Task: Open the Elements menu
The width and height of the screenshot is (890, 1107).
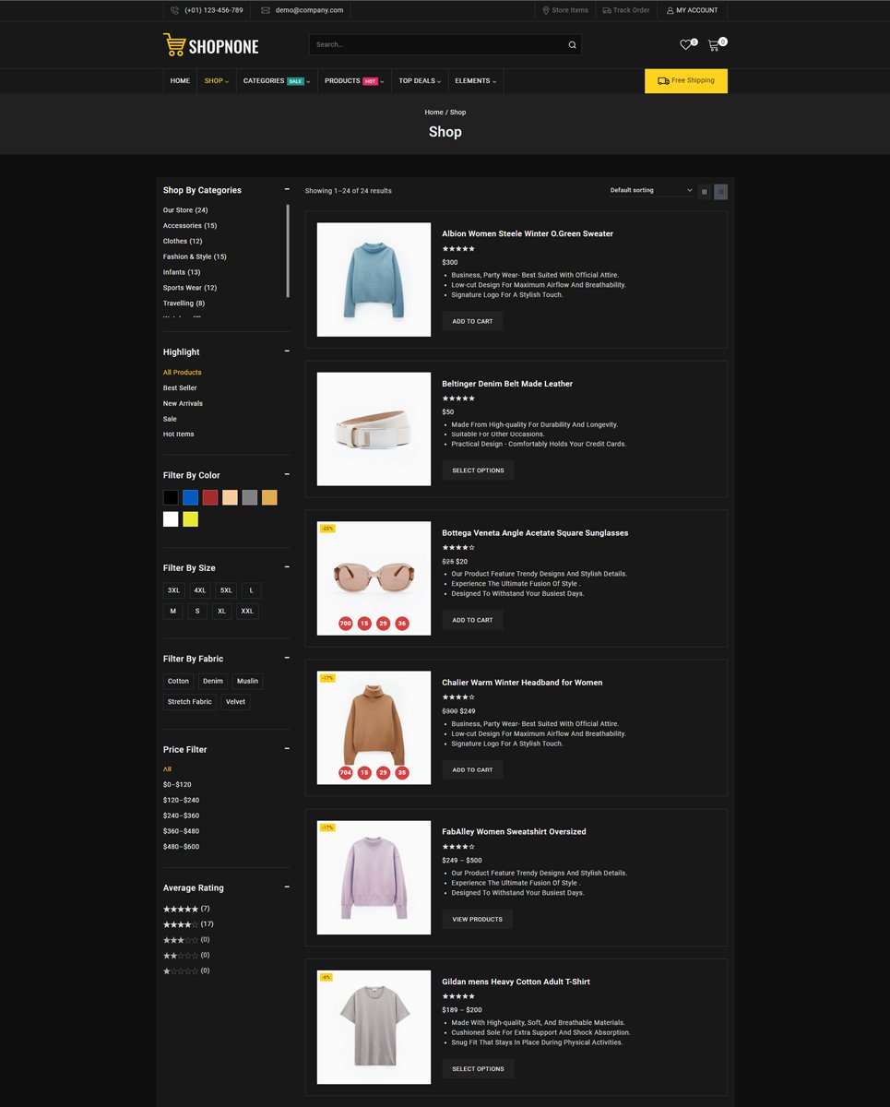Action: (475, 81)
